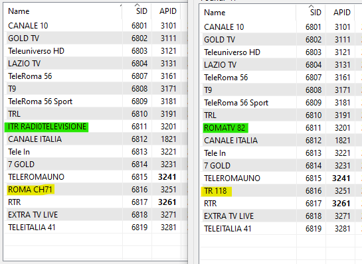The image size is (362, 264).
Task: Sort right table by Name column header
Action: (x=248, y=13)
